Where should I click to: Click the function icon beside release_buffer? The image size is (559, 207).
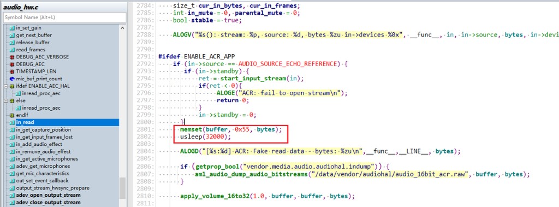tap(12, 43)
